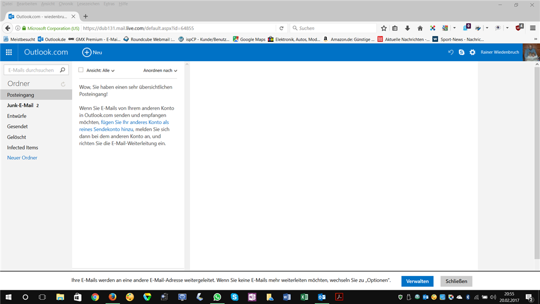
Task: Open the Amazon.de bookmark
Action: (349, 39)
